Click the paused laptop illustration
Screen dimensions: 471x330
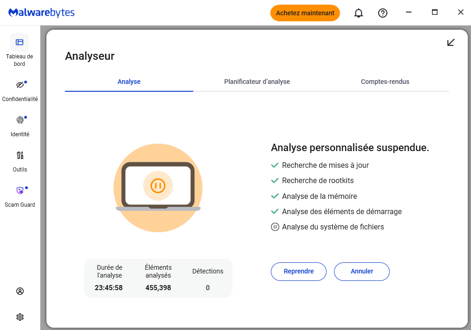click(158, 188)
